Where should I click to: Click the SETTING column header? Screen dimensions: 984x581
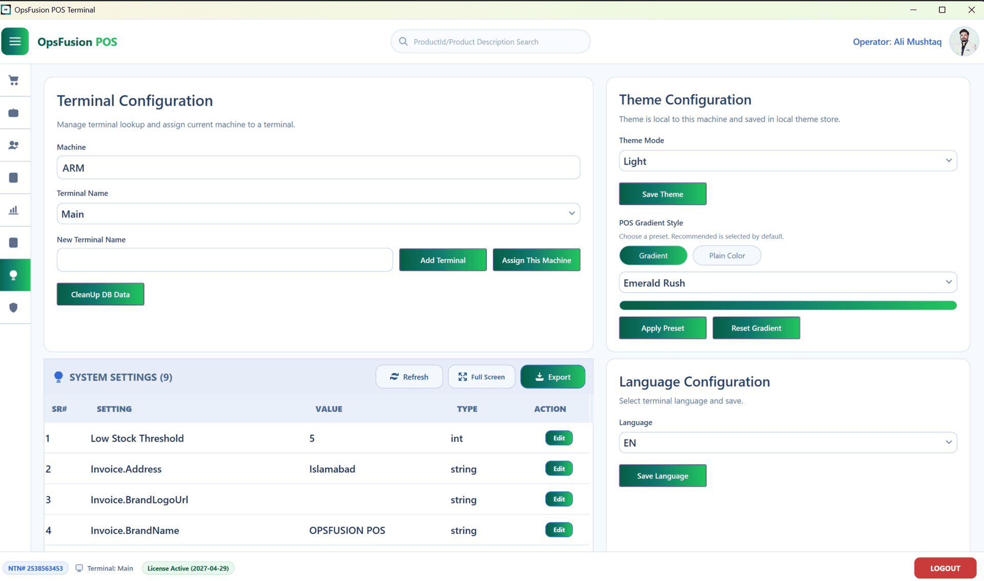click(114, 409)
